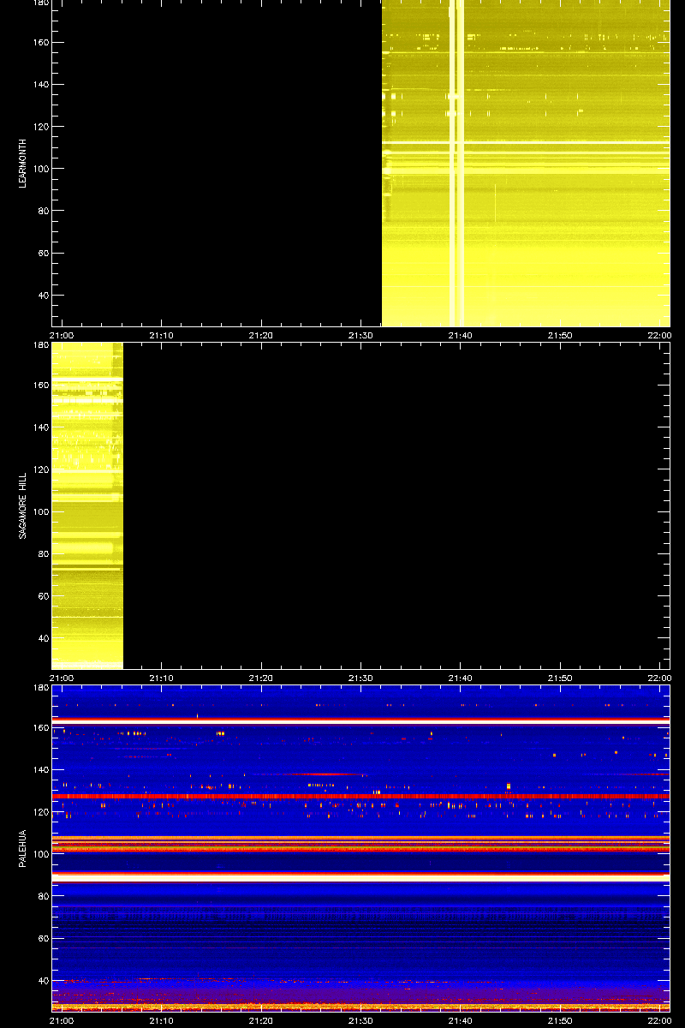Pick the 21:20 label under Sagamore Hill panel

[x=261, y=678]
